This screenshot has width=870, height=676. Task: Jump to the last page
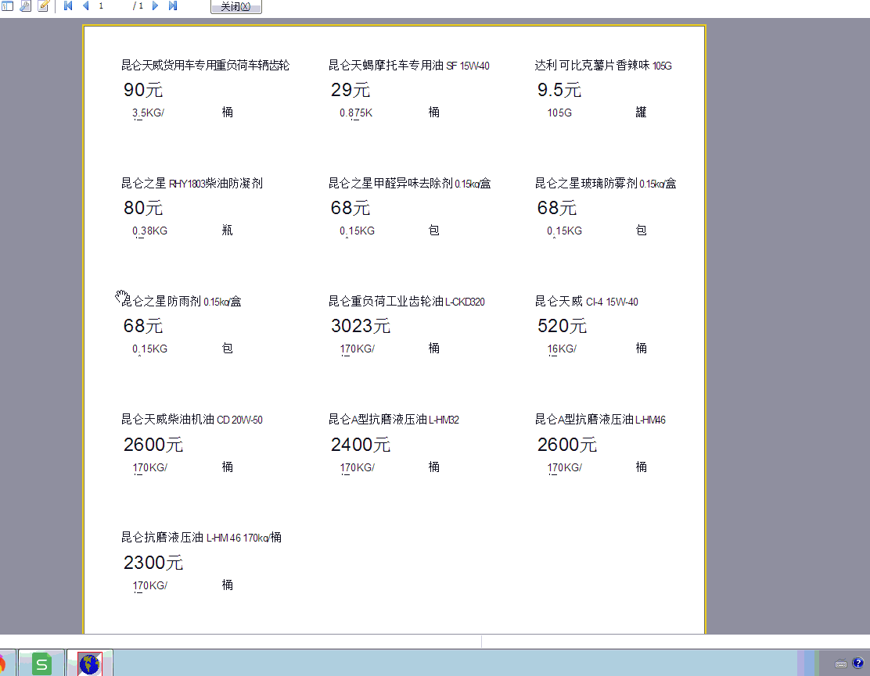pyautogui.click(x=173, y=6)
